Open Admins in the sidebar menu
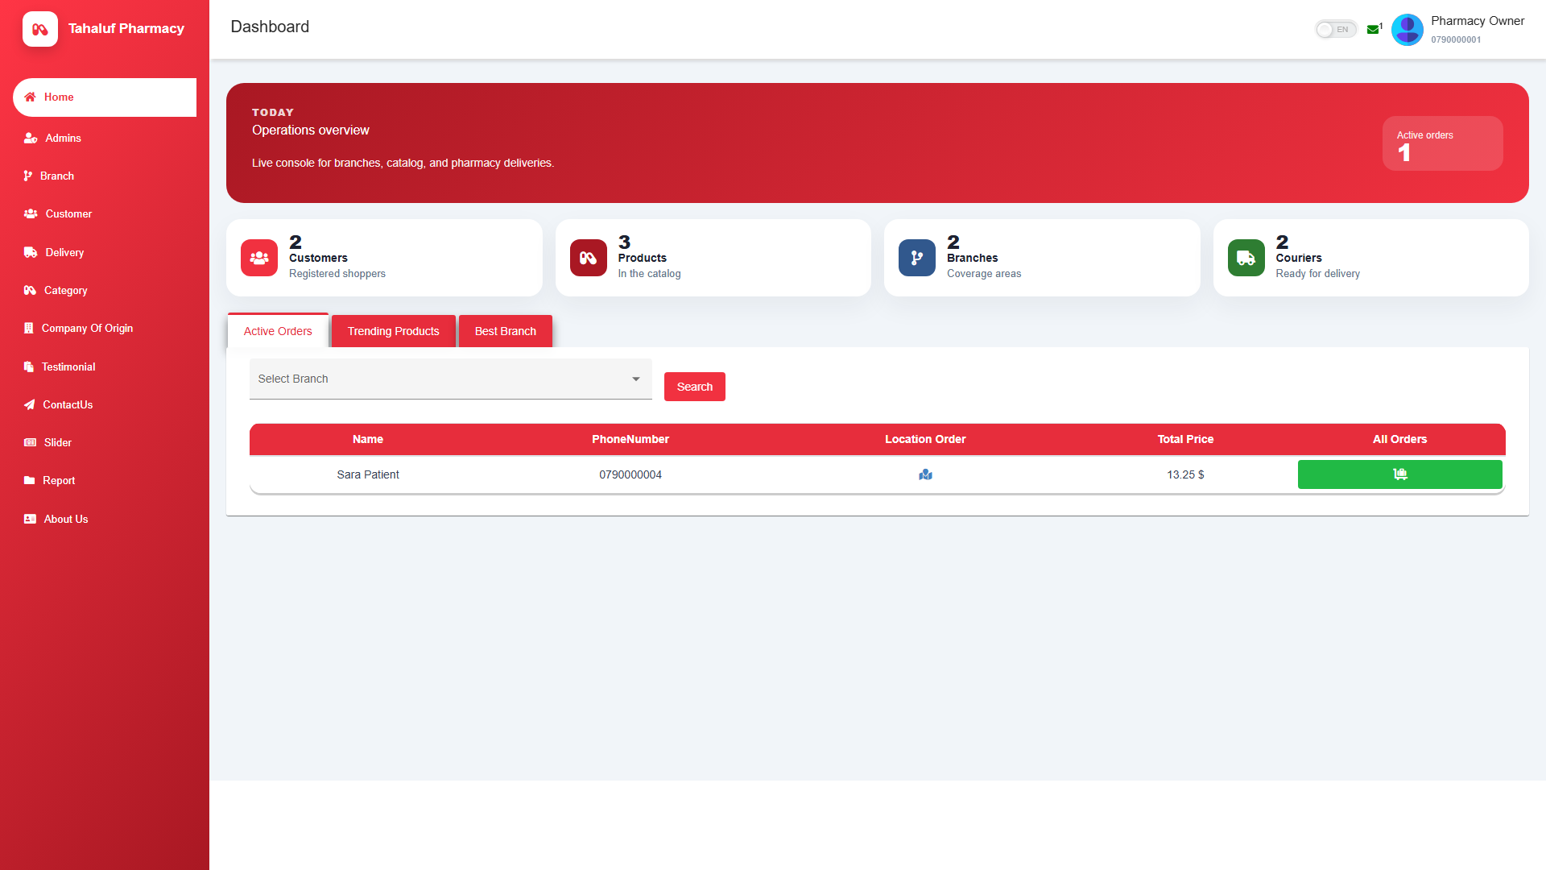The height and width of the screenshot is (870, 1546). coord(105,139)
